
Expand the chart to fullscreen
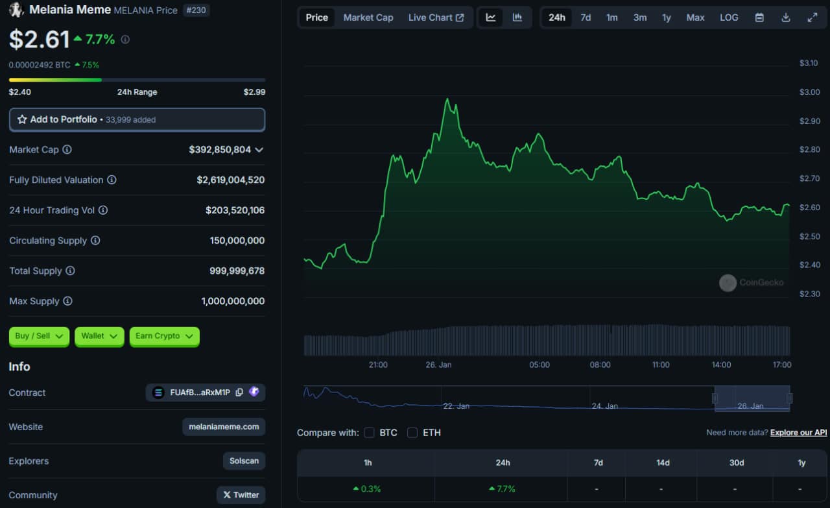[812, 18]
